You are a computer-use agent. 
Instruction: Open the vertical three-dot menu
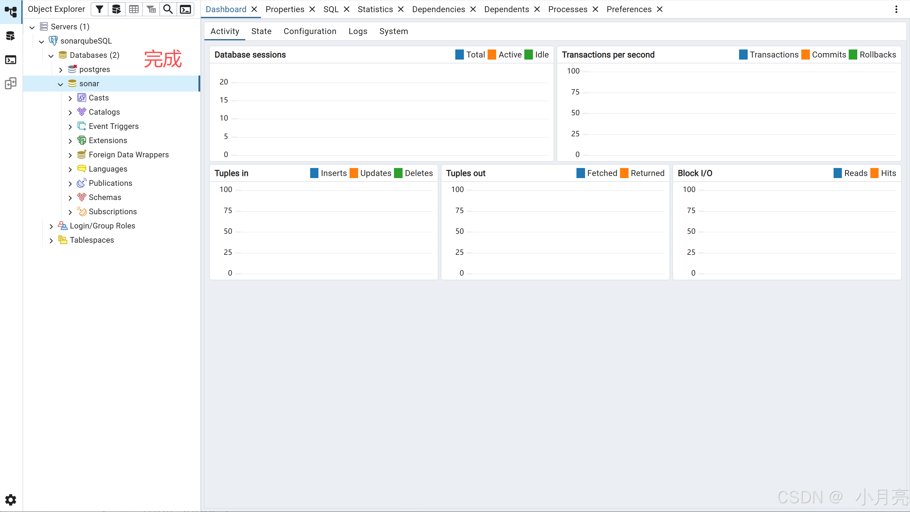(x=896, y=9)
